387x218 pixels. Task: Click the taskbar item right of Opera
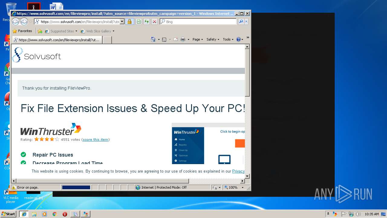tap(75, 214)
